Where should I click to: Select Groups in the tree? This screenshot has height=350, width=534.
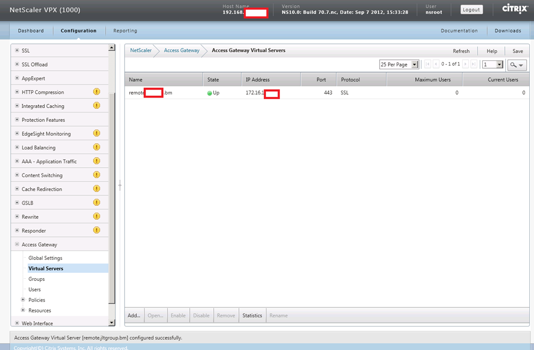37,279
